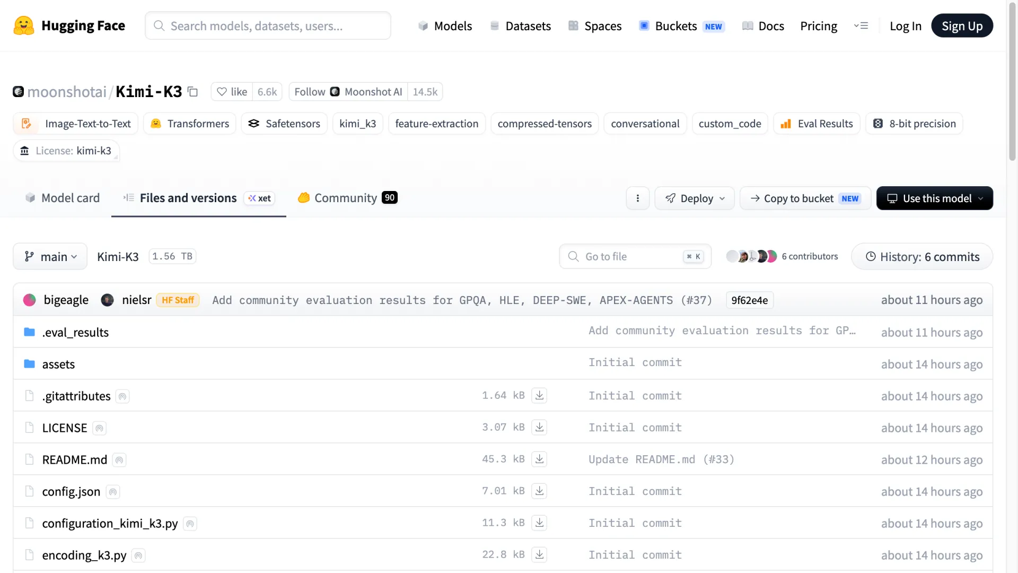1018x573 pixels.
Task: Click the safe-scan badge next to .gitattributes
Action: pyautogui.click(x=122, y=396)
